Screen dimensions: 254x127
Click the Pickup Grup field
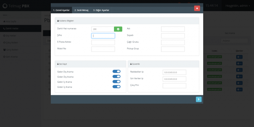(x=173, y=49)
